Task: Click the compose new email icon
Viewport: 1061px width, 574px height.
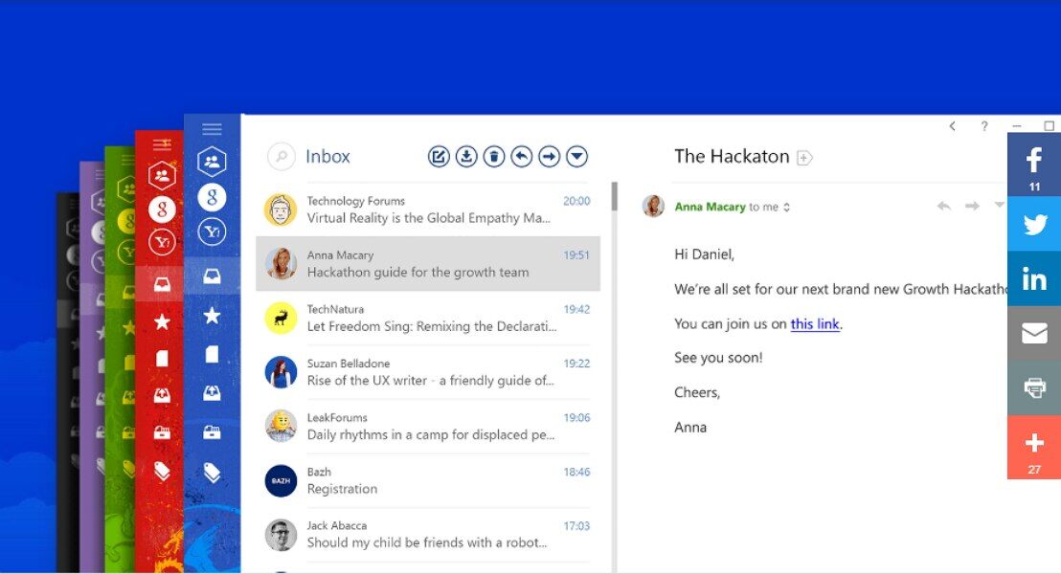Action: (439, 157)
